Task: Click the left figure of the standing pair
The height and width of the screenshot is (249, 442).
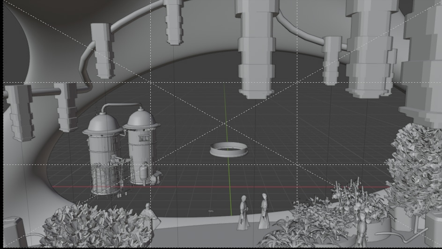Action: [x=243, y=214]
